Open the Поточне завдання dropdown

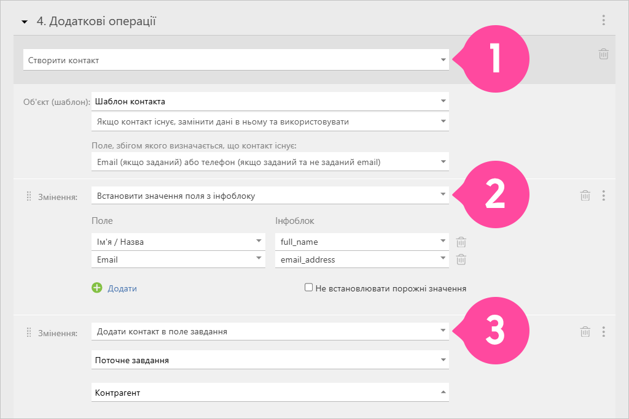tap(270, 359)
